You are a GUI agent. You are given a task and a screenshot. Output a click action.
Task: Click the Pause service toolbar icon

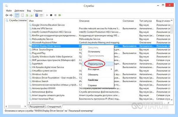click(x=55, y=15)
